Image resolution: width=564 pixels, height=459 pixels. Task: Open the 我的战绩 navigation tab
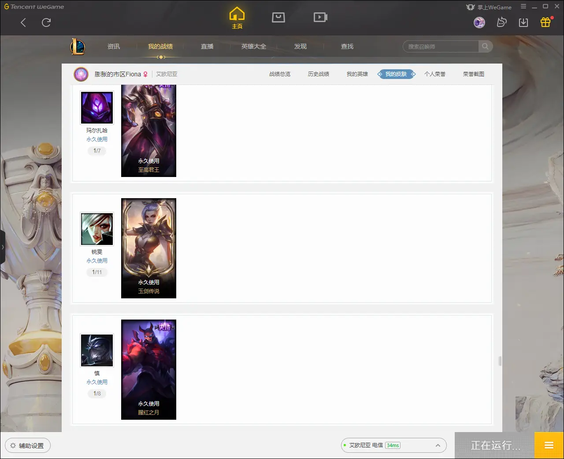click(x=160, y=46)
